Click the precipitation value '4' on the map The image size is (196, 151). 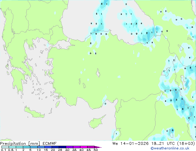[x=182, y=99]
